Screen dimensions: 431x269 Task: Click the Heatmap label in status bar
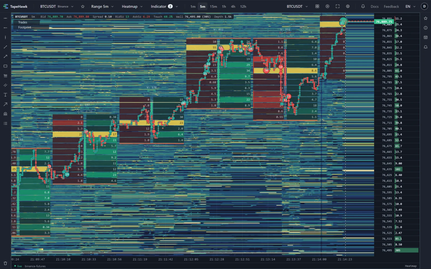tap(411, 266)
